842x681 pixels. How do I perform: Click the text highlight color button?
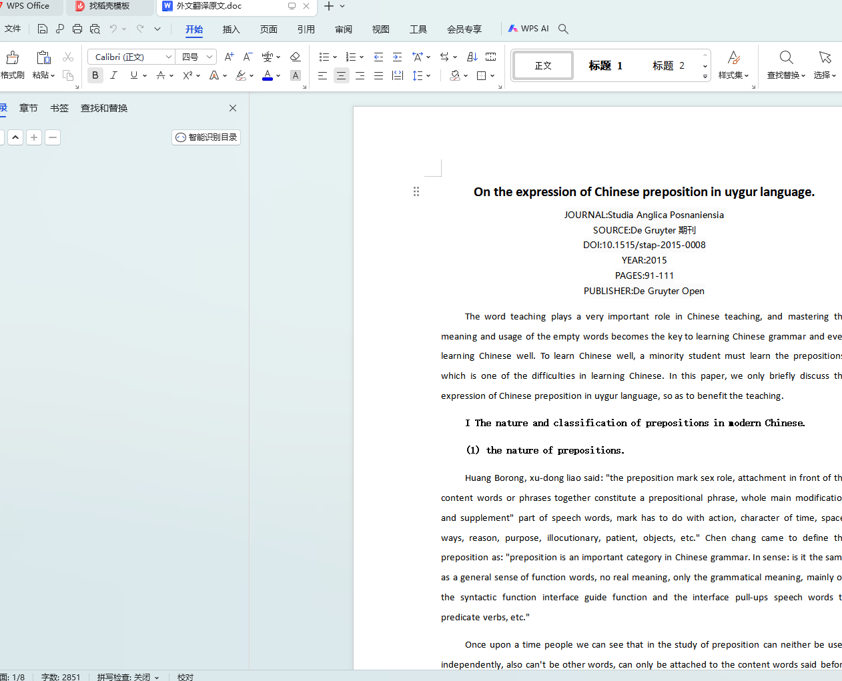241,75
